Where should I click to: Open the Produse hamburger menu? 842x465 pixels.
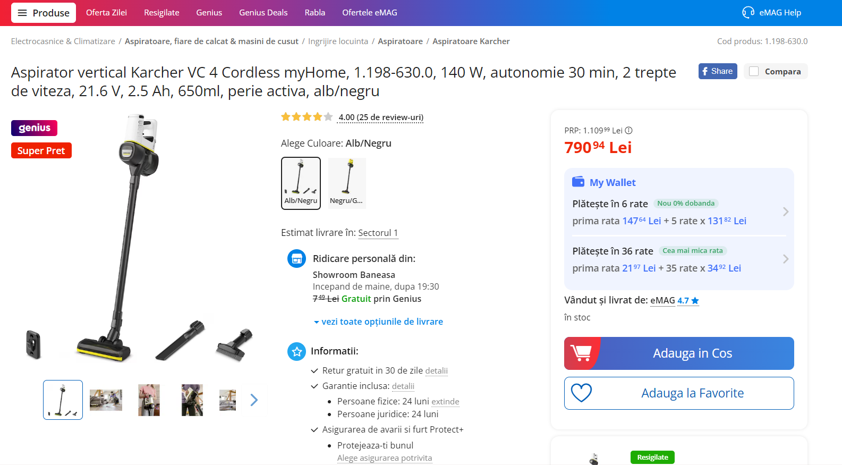click(44, 13)
